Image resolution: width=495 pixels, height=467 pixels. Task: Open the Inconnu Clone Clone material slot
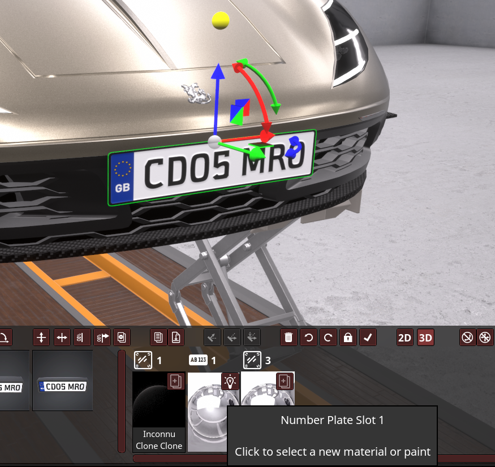click(x=159, y=412)
